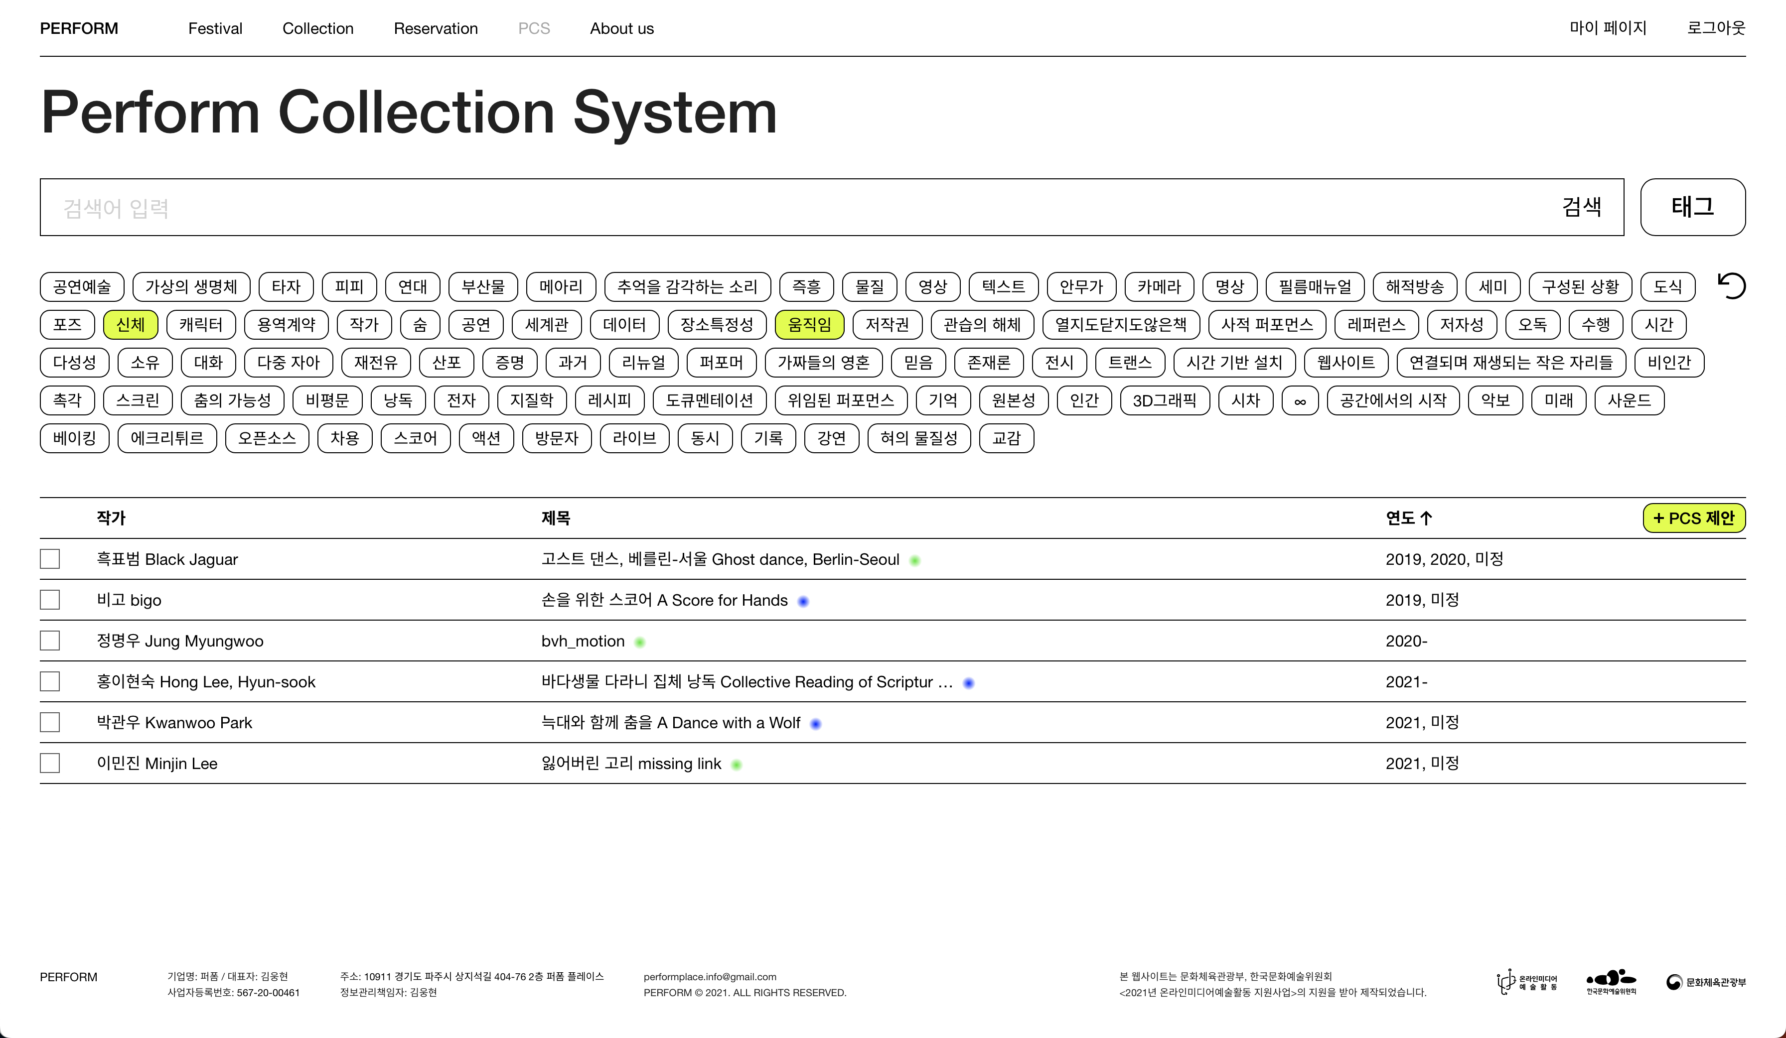Viewport: 1786px width, 1038px height.
Task: Check the box for 비고 bigo row
Action: 50,600
